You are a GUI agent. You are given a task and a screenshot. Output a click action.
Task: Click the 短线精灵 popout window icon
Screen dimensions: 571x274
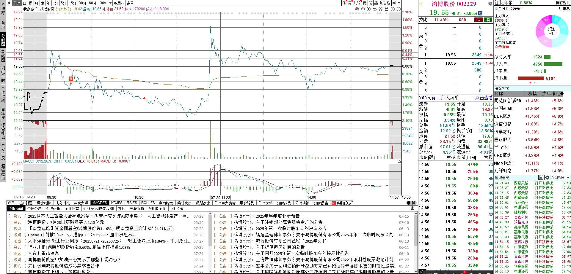[542, 178]
